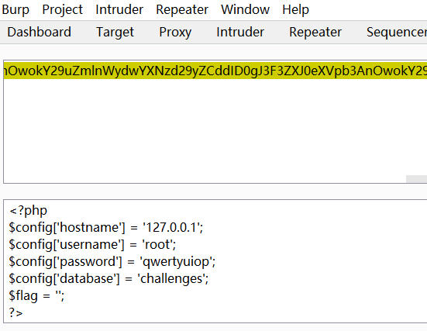This screenshot has width=427, height=331.
Task: Switch to the Target tab
Action: pyautogui.click(x=115, y=32)
